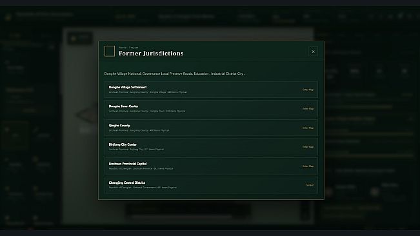The width and height of the screenshot is (420, 236).
Task: Click subtitle under Chengjing Central District
Action: pos(143,188)
